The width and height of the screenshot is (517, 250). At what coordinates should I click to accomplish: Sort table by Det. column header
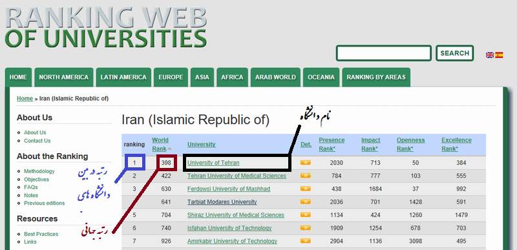pyautogui.click(x=306, y=144)
